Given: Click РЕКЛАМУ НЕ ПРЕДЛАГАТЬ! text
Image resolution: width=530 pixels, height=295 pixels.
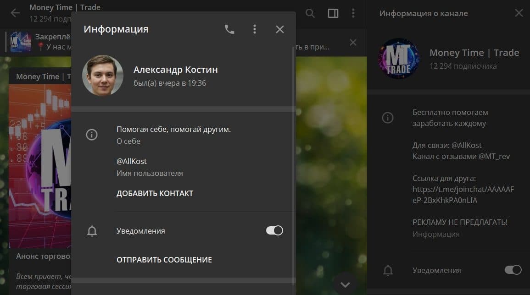Looking at the screenshot, I should [460, 222].
